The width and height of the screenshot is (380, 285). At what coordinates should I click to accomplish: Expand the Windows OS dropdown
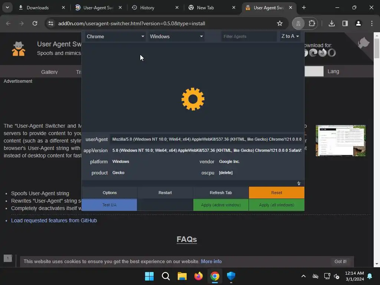click(176, 37)
